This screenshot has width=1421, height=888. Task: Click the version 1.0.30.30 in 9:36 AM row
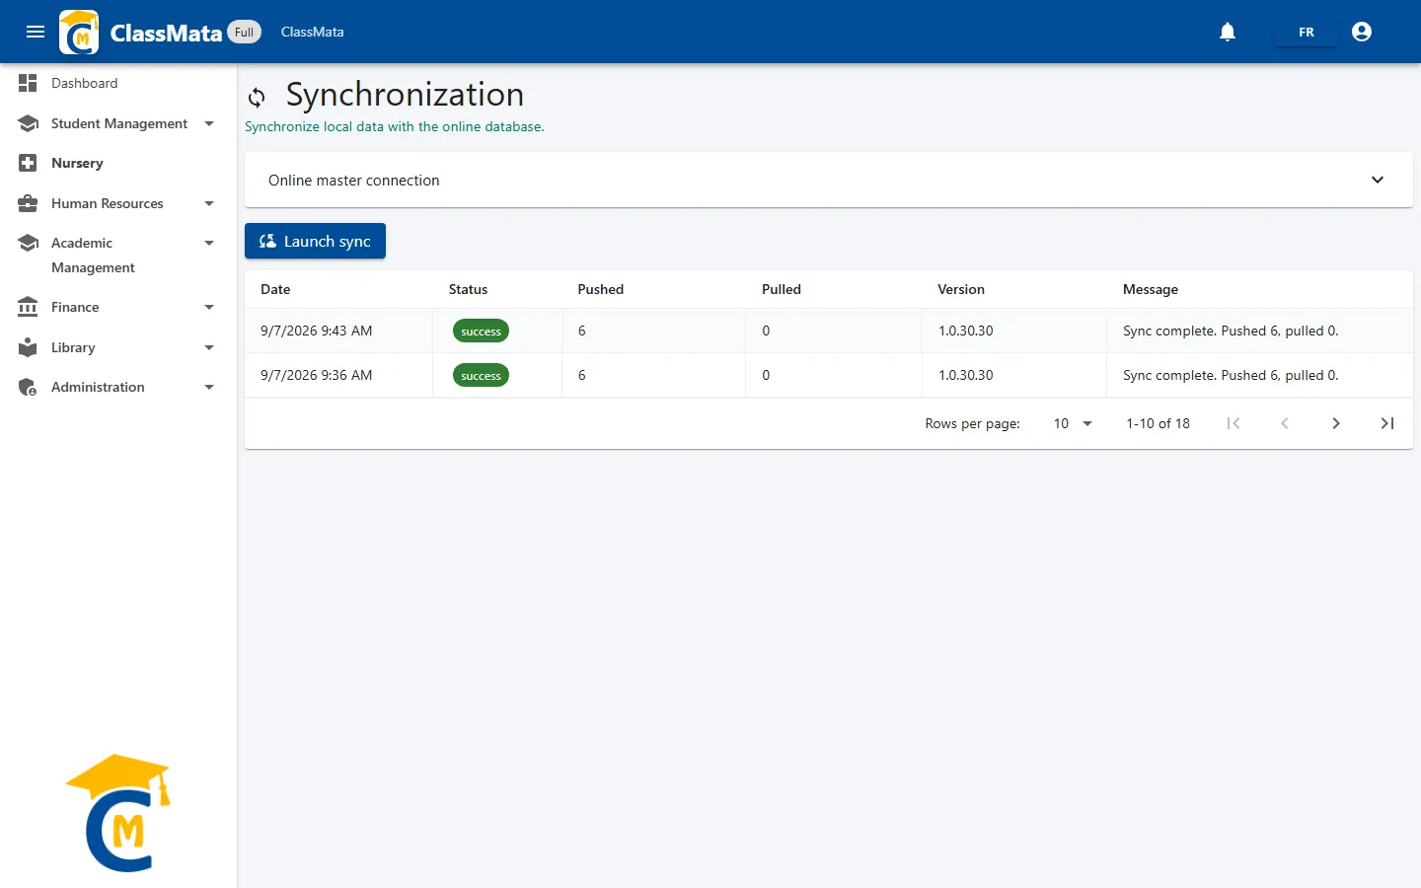966,375
